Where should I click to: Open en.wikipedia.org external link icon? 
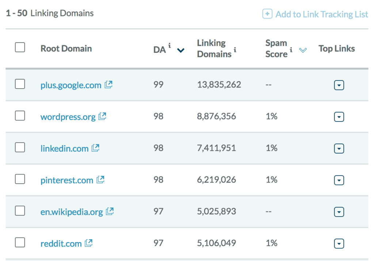110,211
